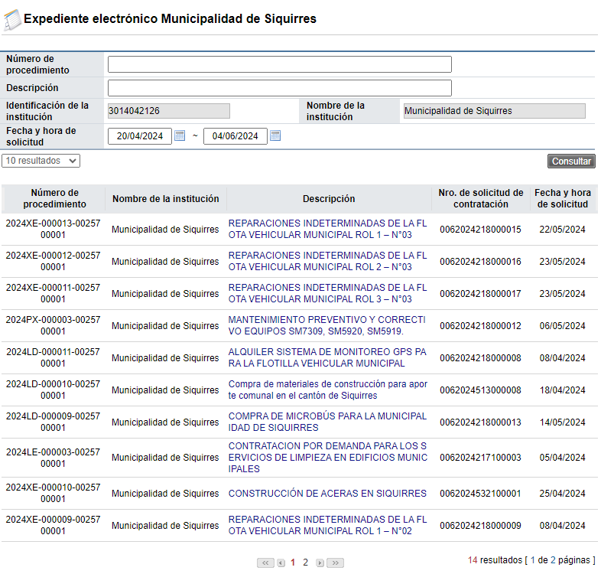Image resolution: width=601 pixels, height=574 pixels.
Task: Select procedure number 2024XE-000013-0025700001
Action: click(53, 229)
